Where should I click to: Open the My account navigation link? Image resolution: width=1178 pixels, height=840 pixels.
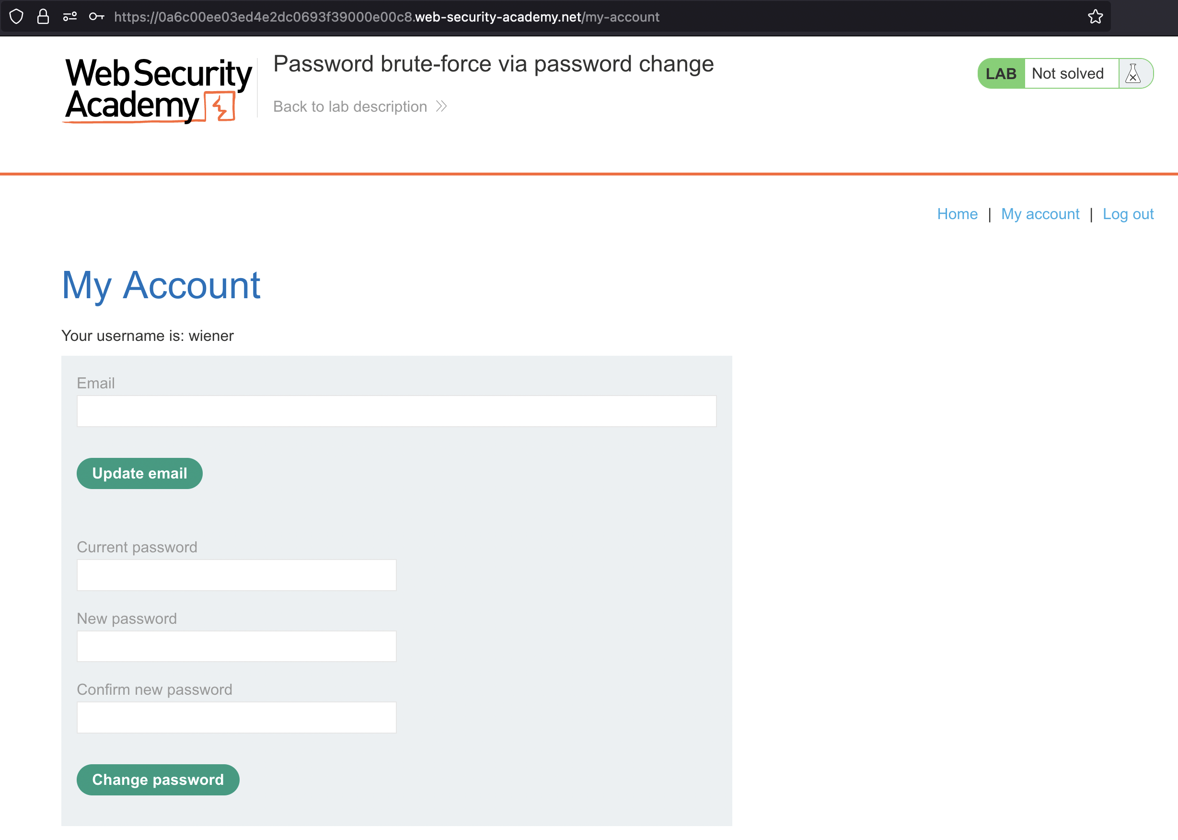tap(1040, 214)
